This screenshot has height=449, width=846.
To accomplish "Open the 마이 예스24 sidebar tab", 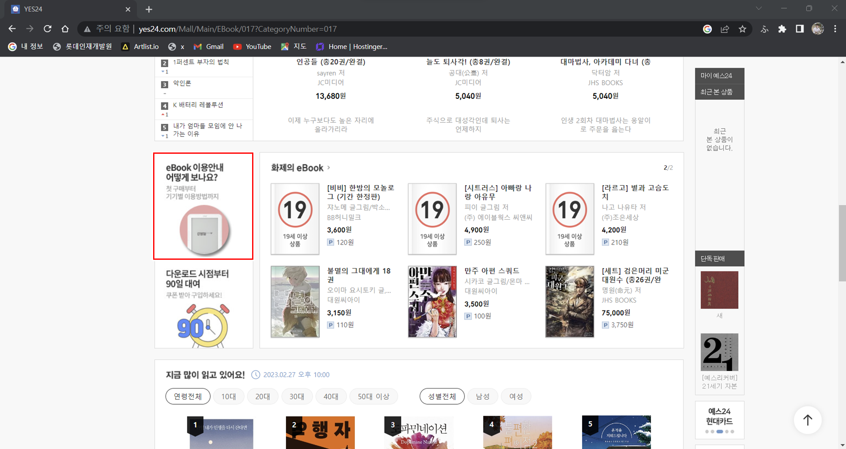I will point(720,76).
